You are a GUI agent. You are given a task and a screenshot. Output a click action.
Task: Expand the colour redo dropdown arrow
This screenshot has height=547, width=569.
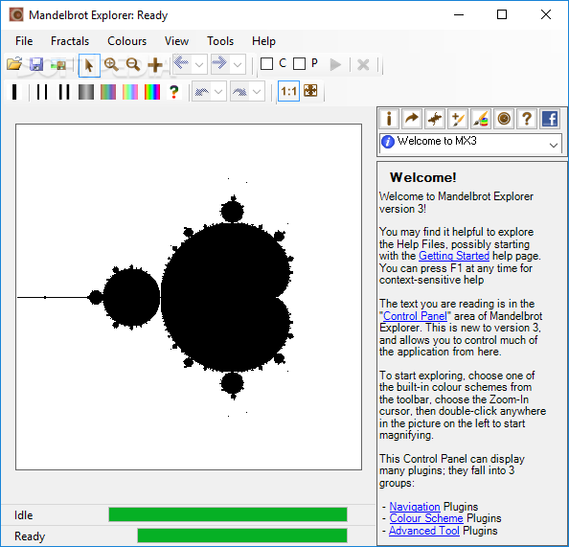pyautogui.click(x=257, y=92)
